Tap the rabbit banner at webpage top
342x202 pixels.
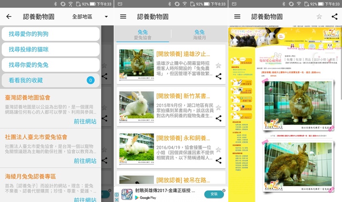285,37
